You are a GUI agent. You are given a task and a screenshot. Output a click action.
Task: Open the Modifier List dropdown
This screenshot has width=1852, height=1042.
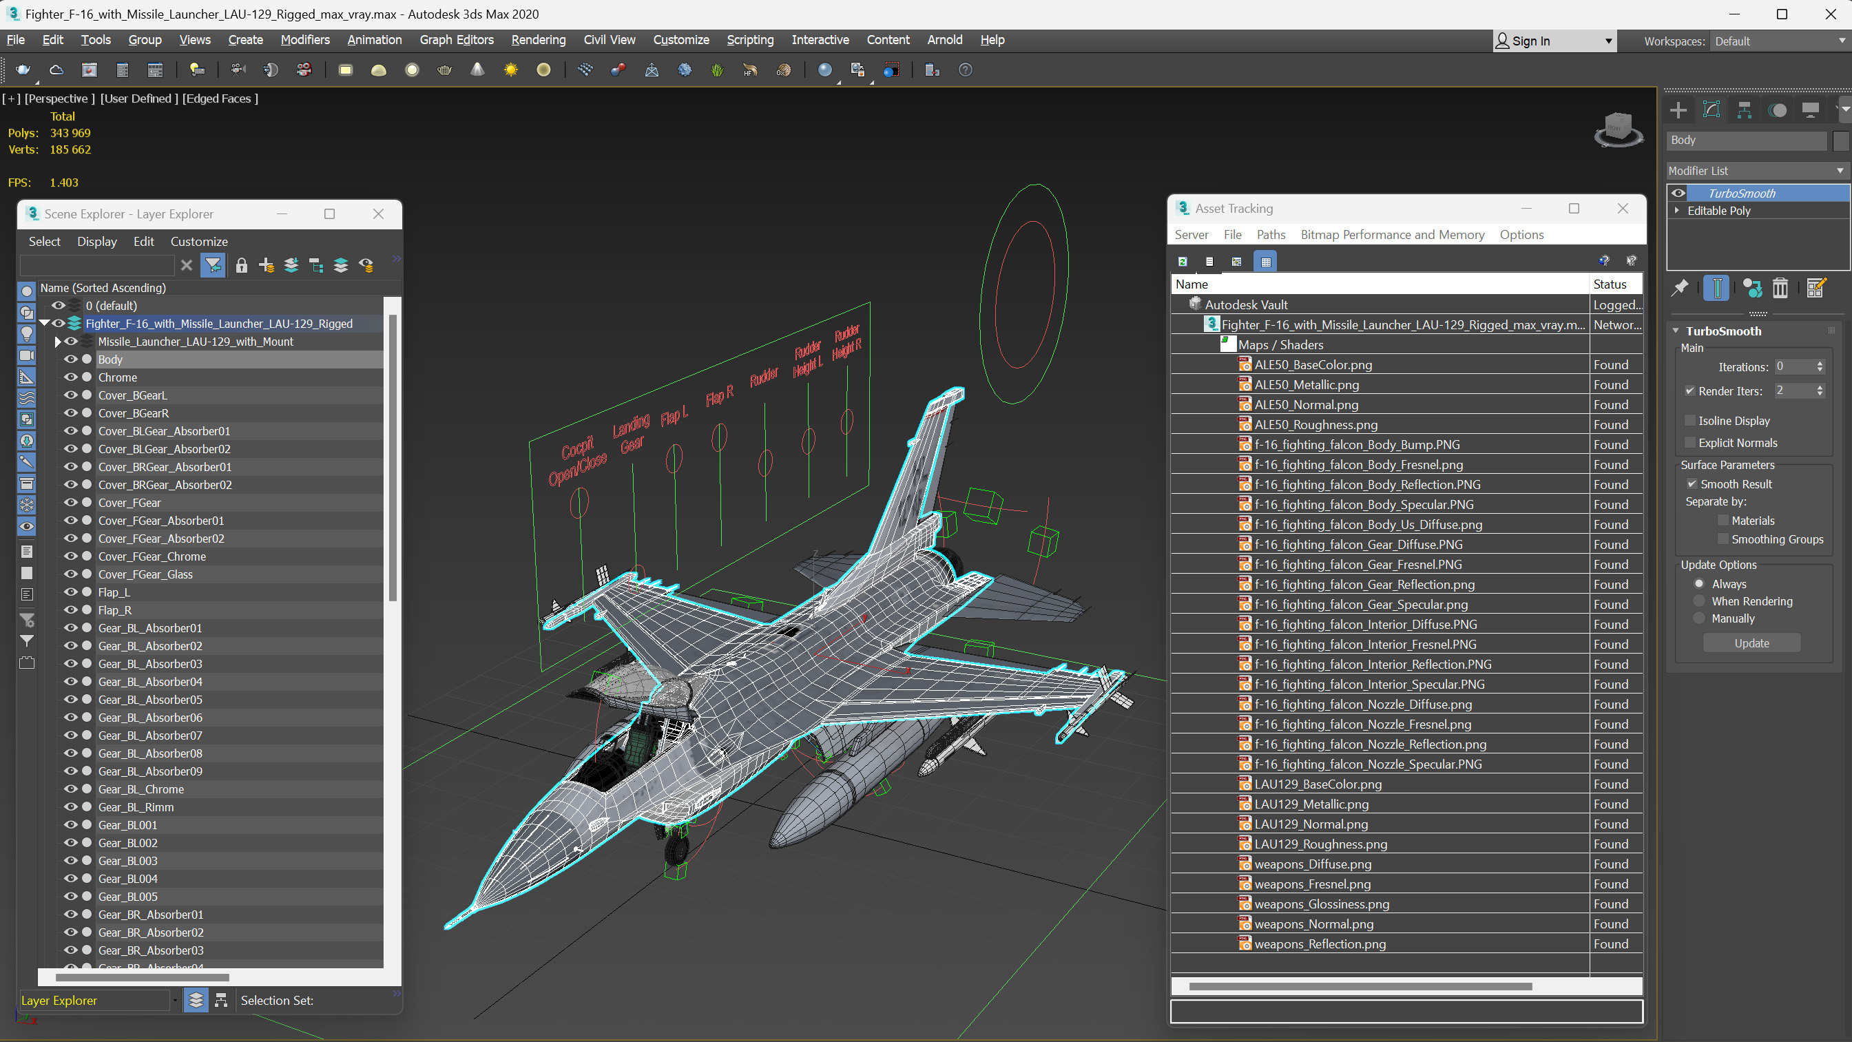1757,170
